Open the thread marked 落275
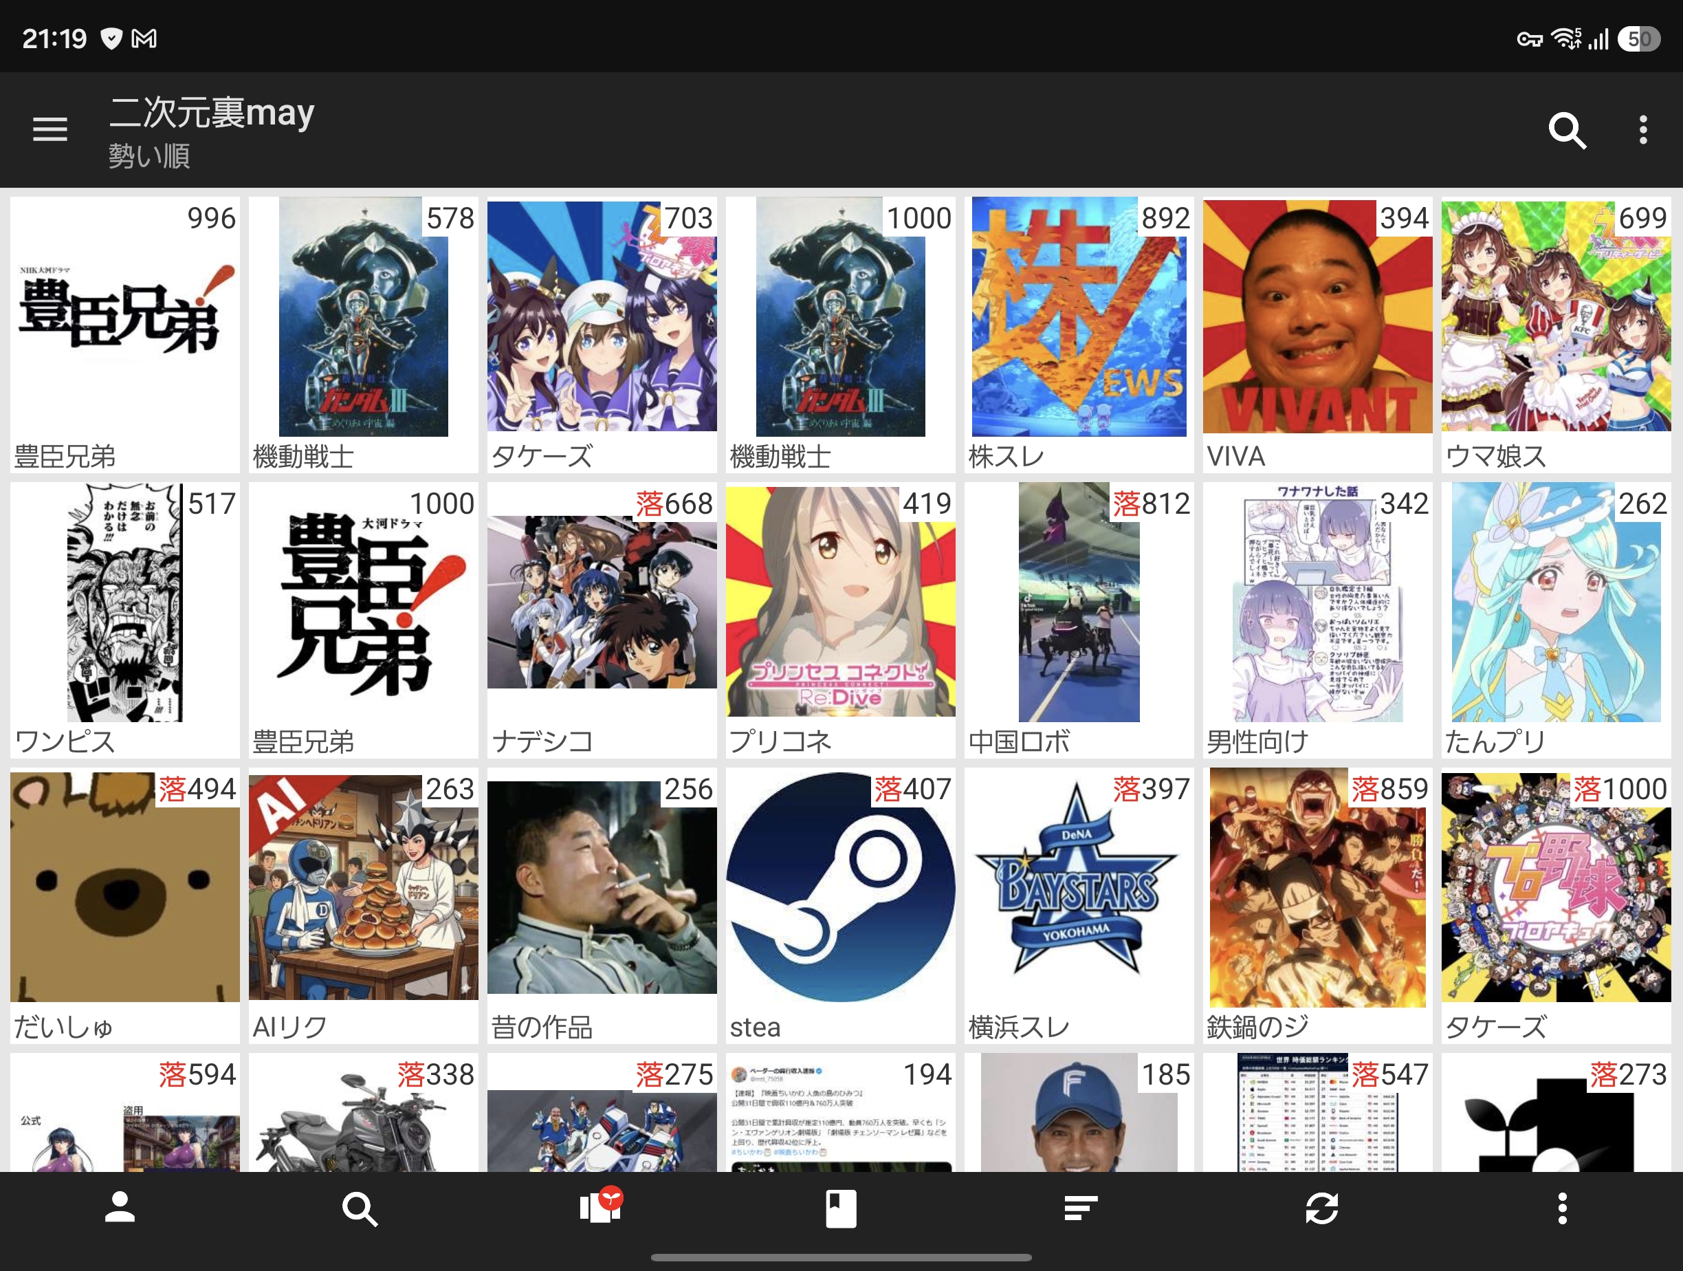The height and width of the screenshot is (1271, 1683). pos(602,1113)
